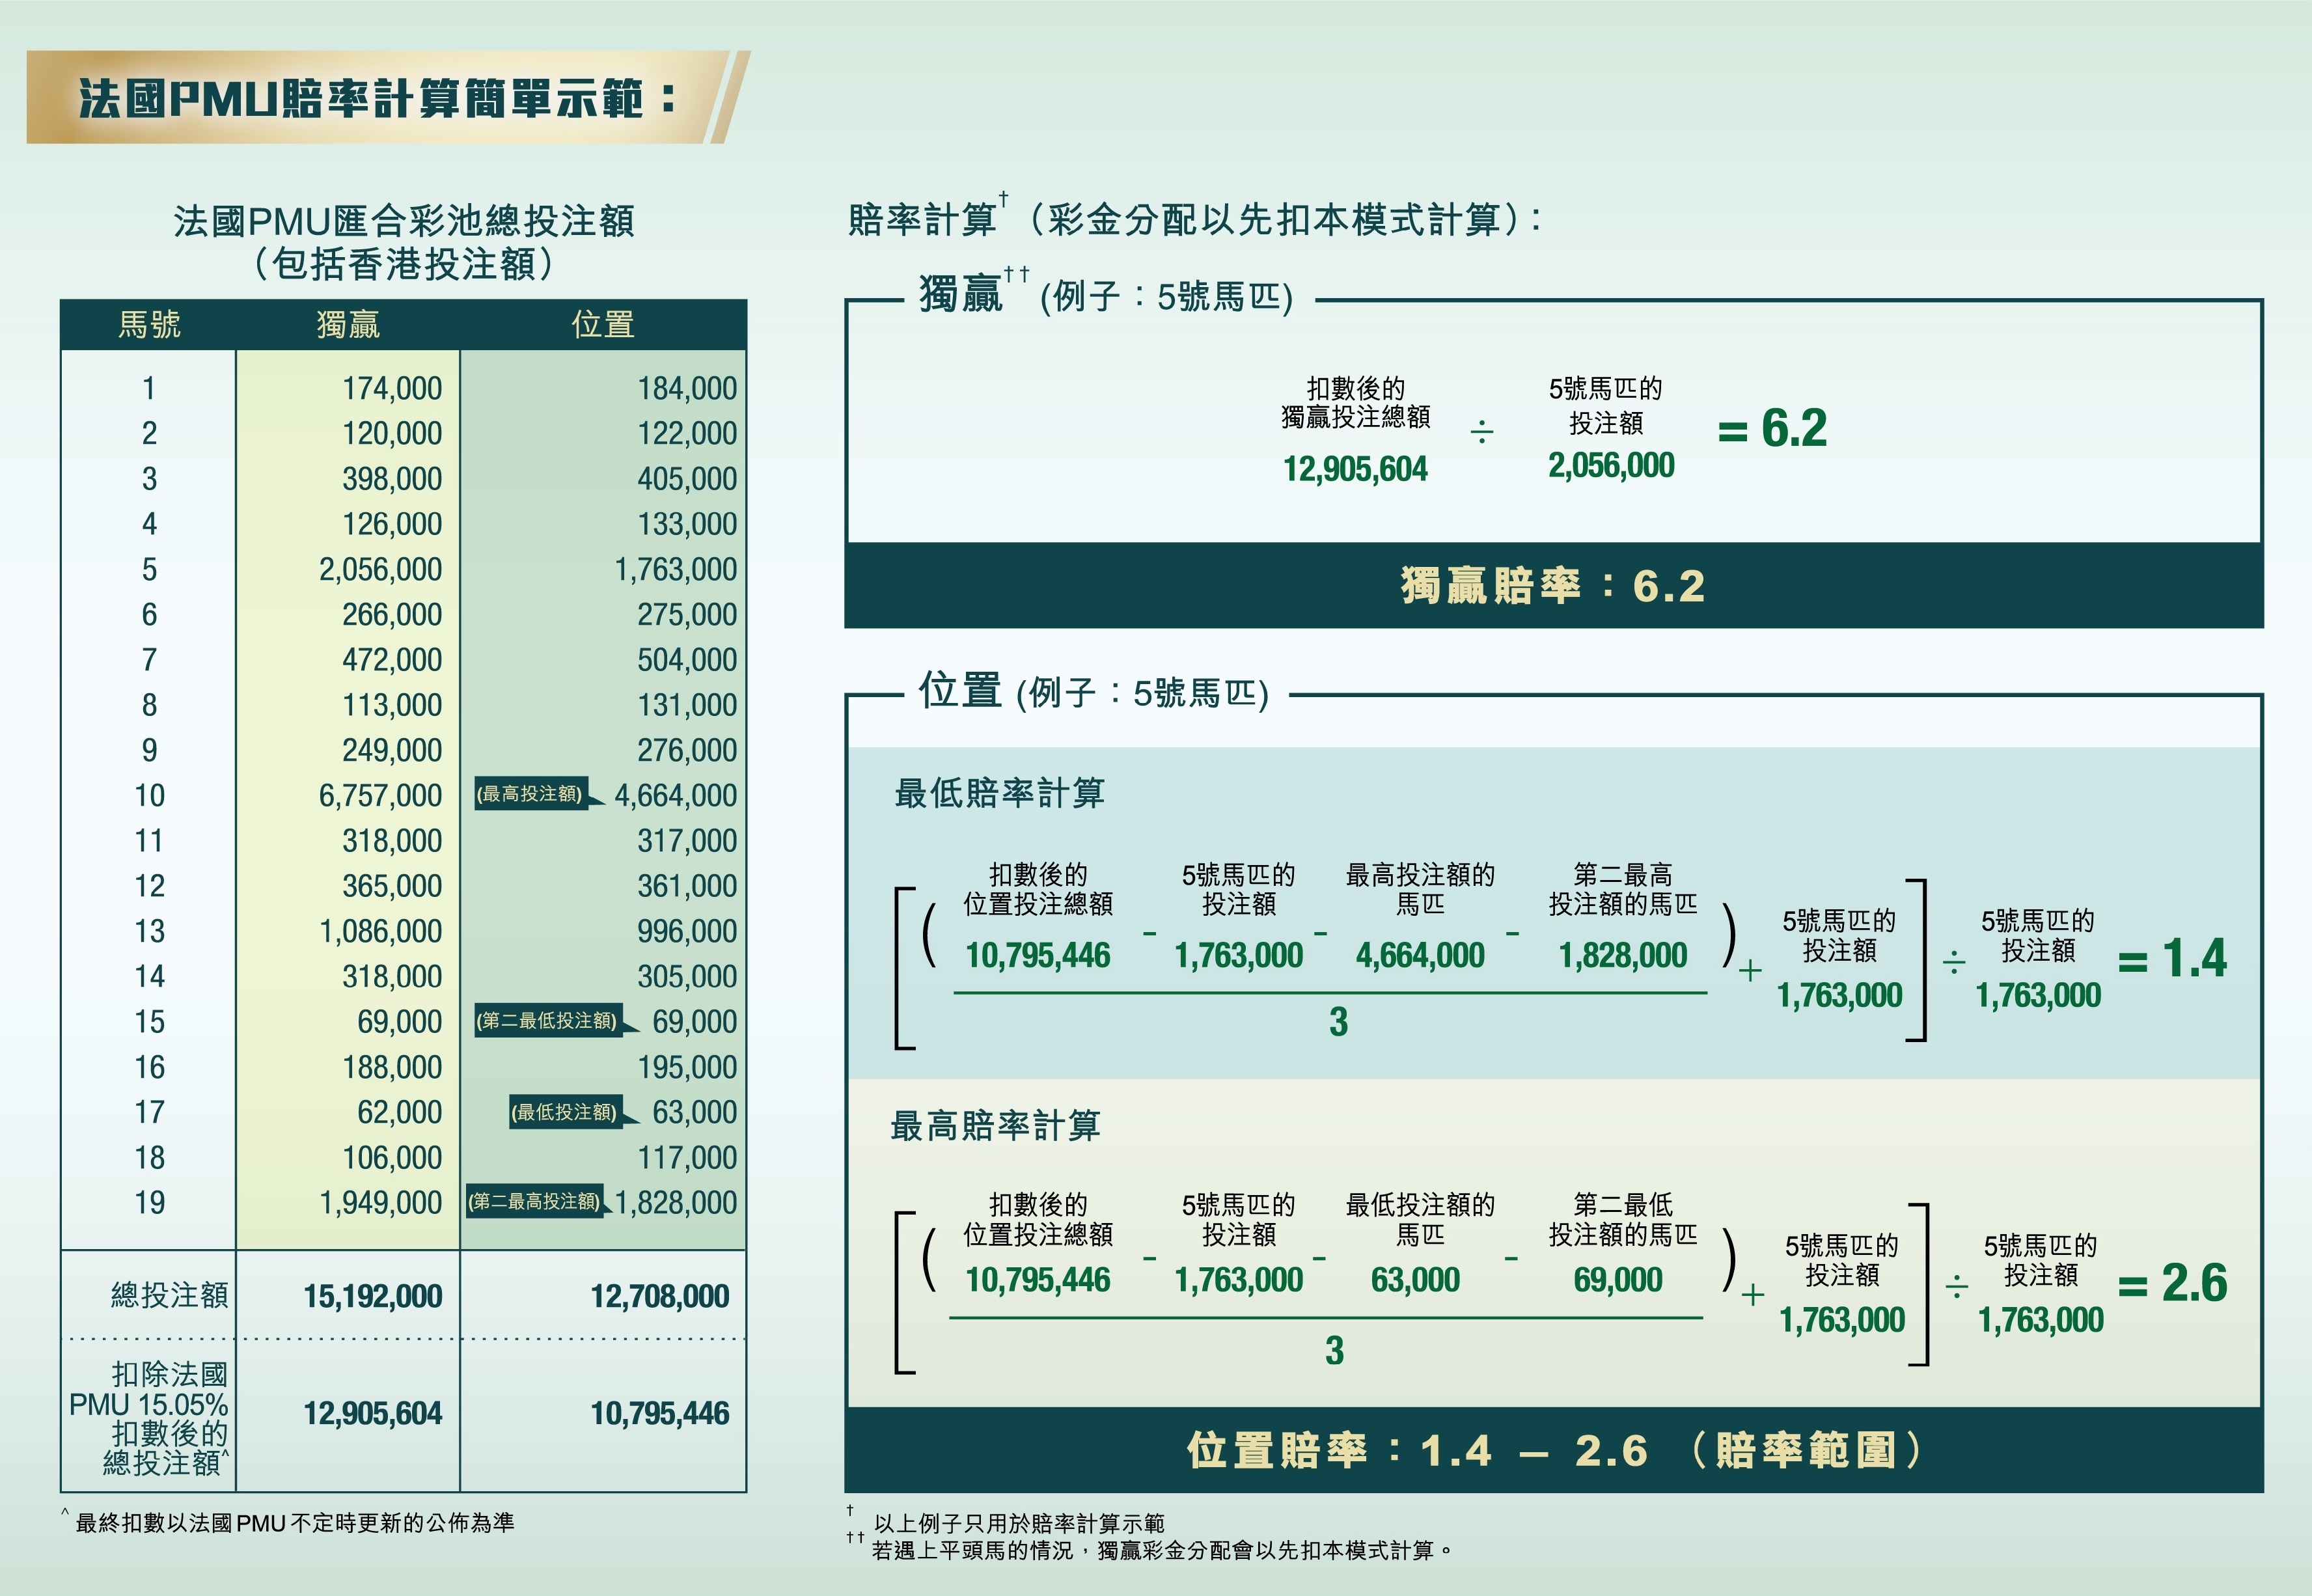Click the 69,000 value in highest odds formula

tap(1618, 1279)
